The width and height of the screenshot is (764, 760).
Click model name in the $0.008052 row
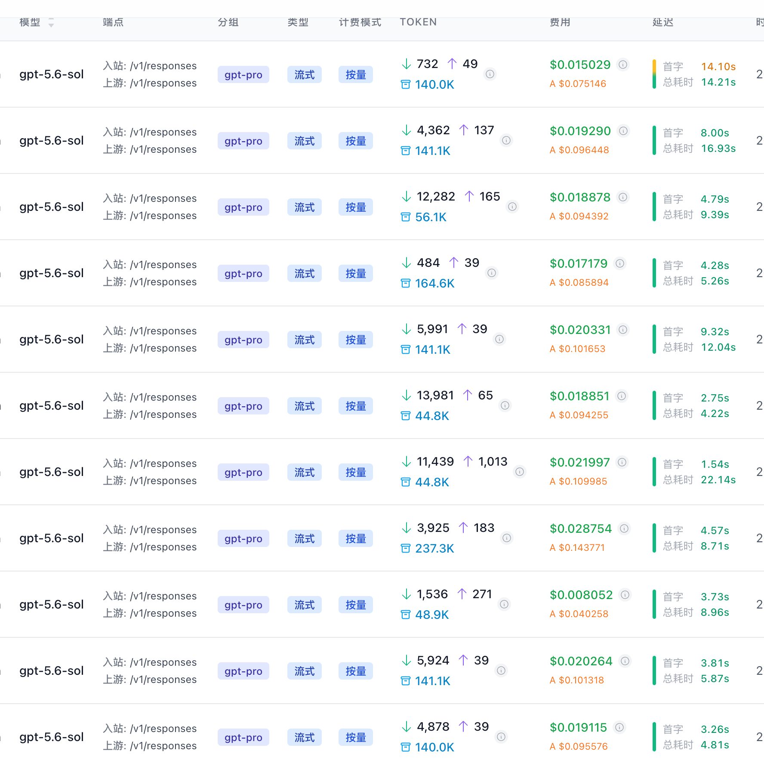click(52, 604)
